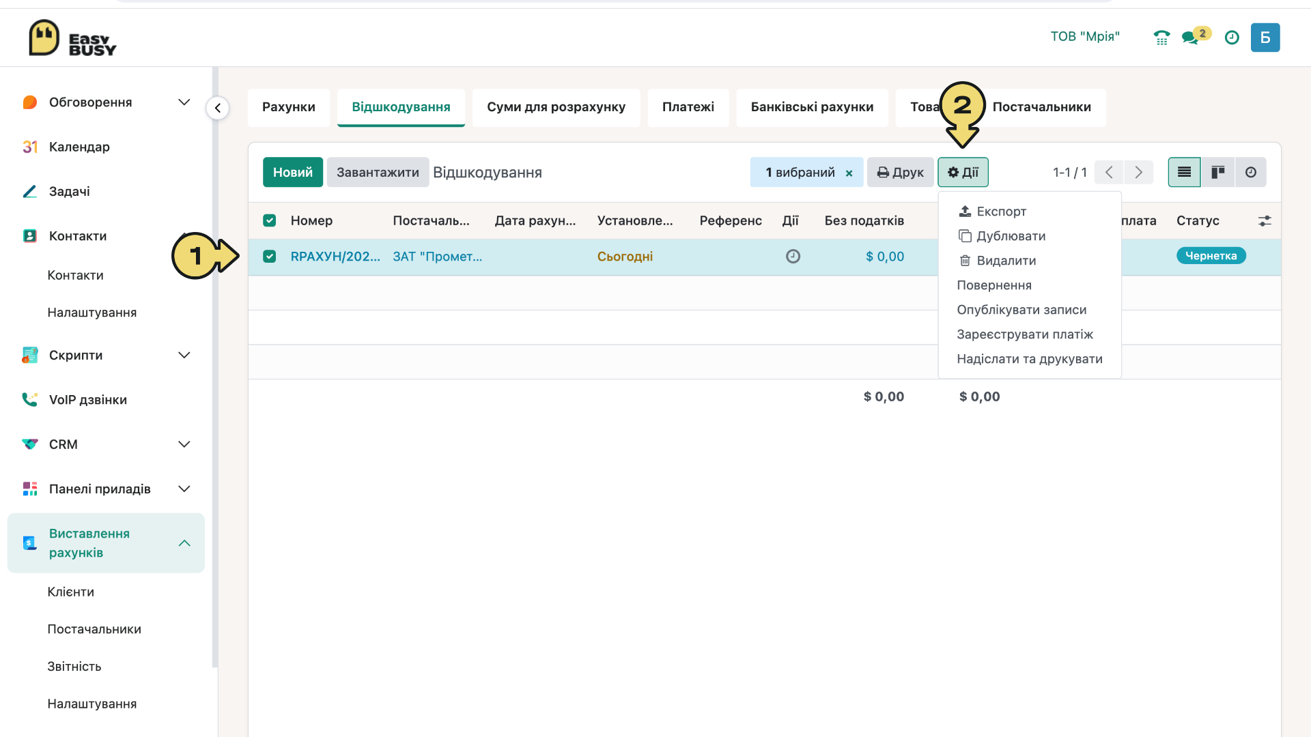Expand CRM section chevron
Viewport: 1311px width, 737px height.
pos(184,444)
